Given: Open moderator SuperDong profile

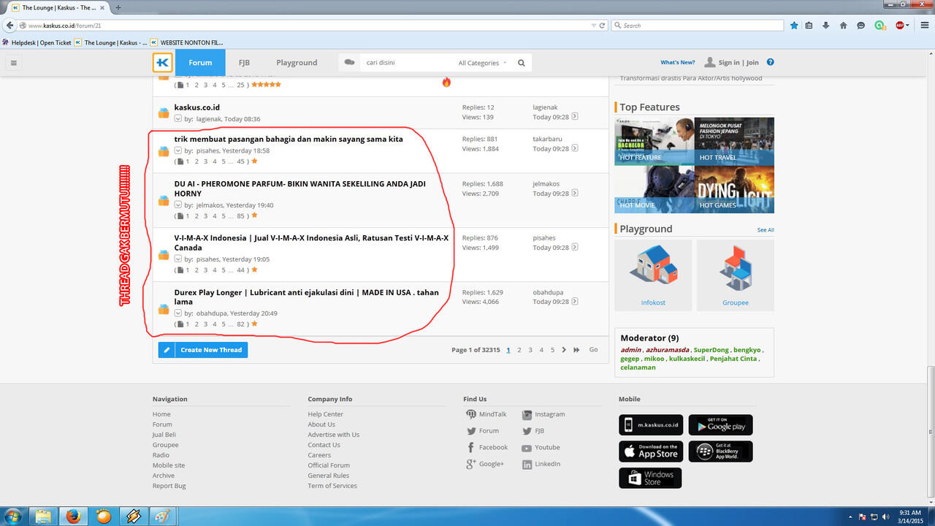Looking at the screenshot, I should (711, 350).
